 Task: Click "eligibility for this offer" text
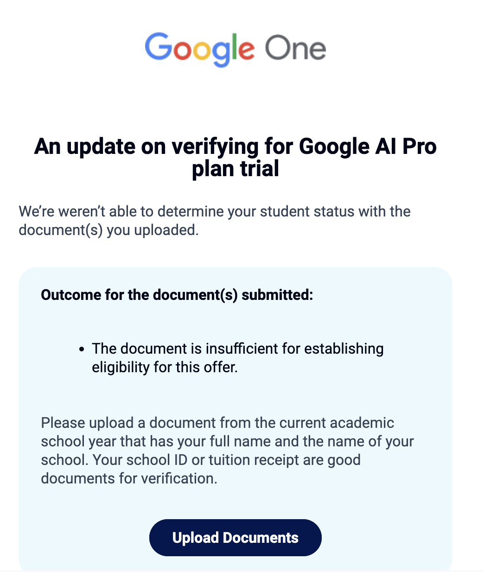point(165,367)
